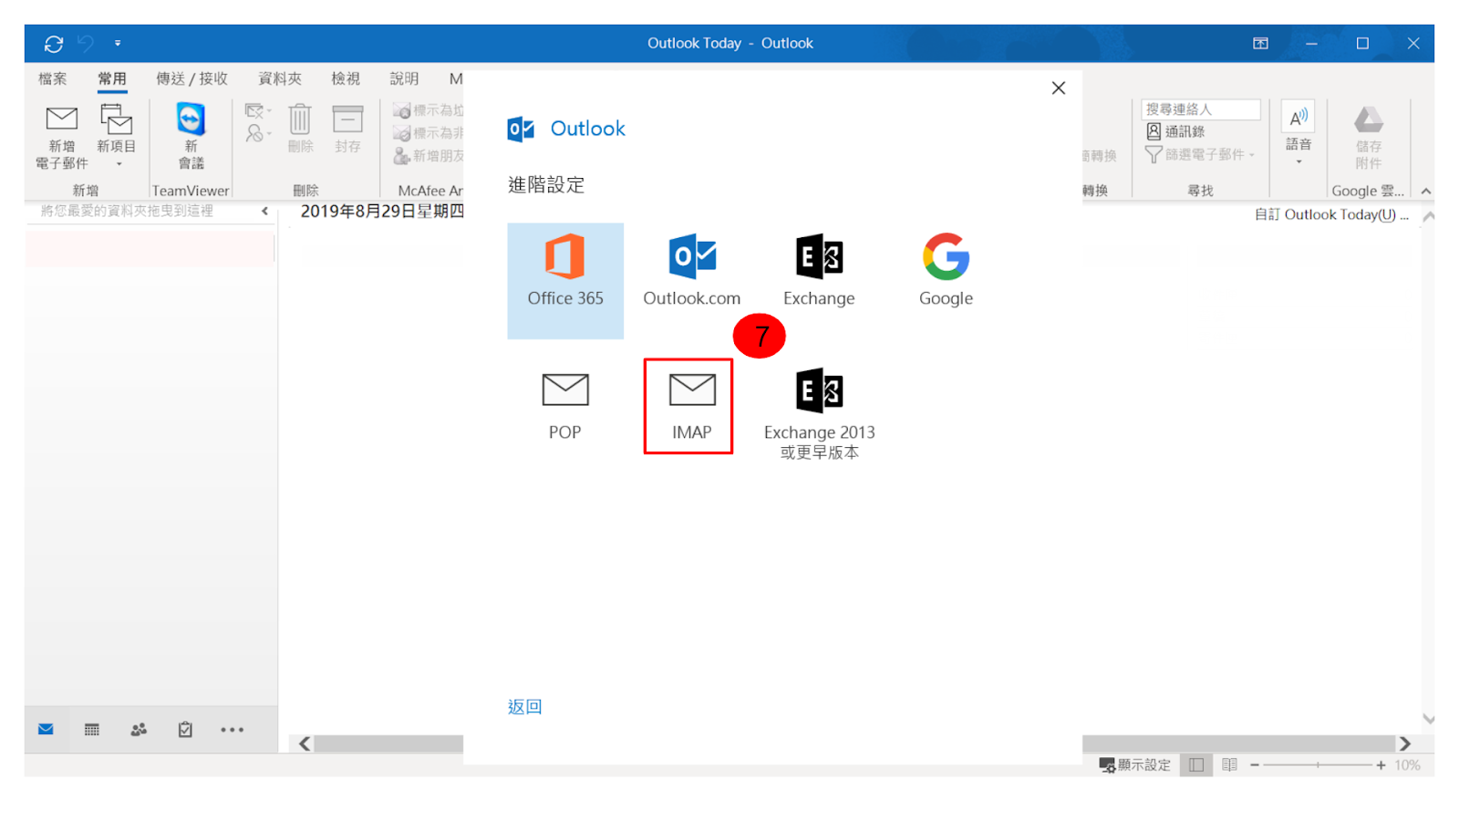The width and height of the screenshot is (1459, 821).
Task: Click the zoom slider track
Action: click(x=1318, y=765)
